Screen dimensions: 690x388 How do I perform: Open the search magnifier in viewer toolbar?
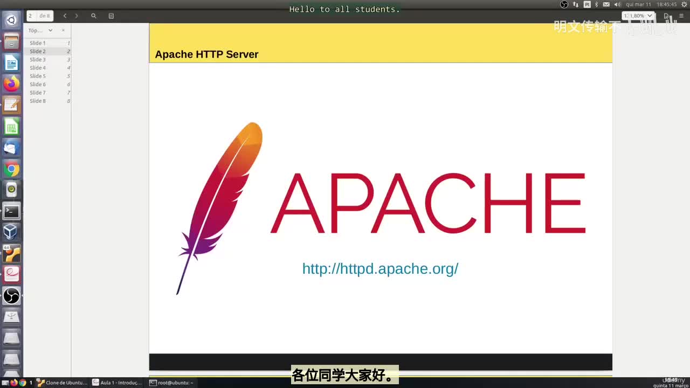click(94, 16)
